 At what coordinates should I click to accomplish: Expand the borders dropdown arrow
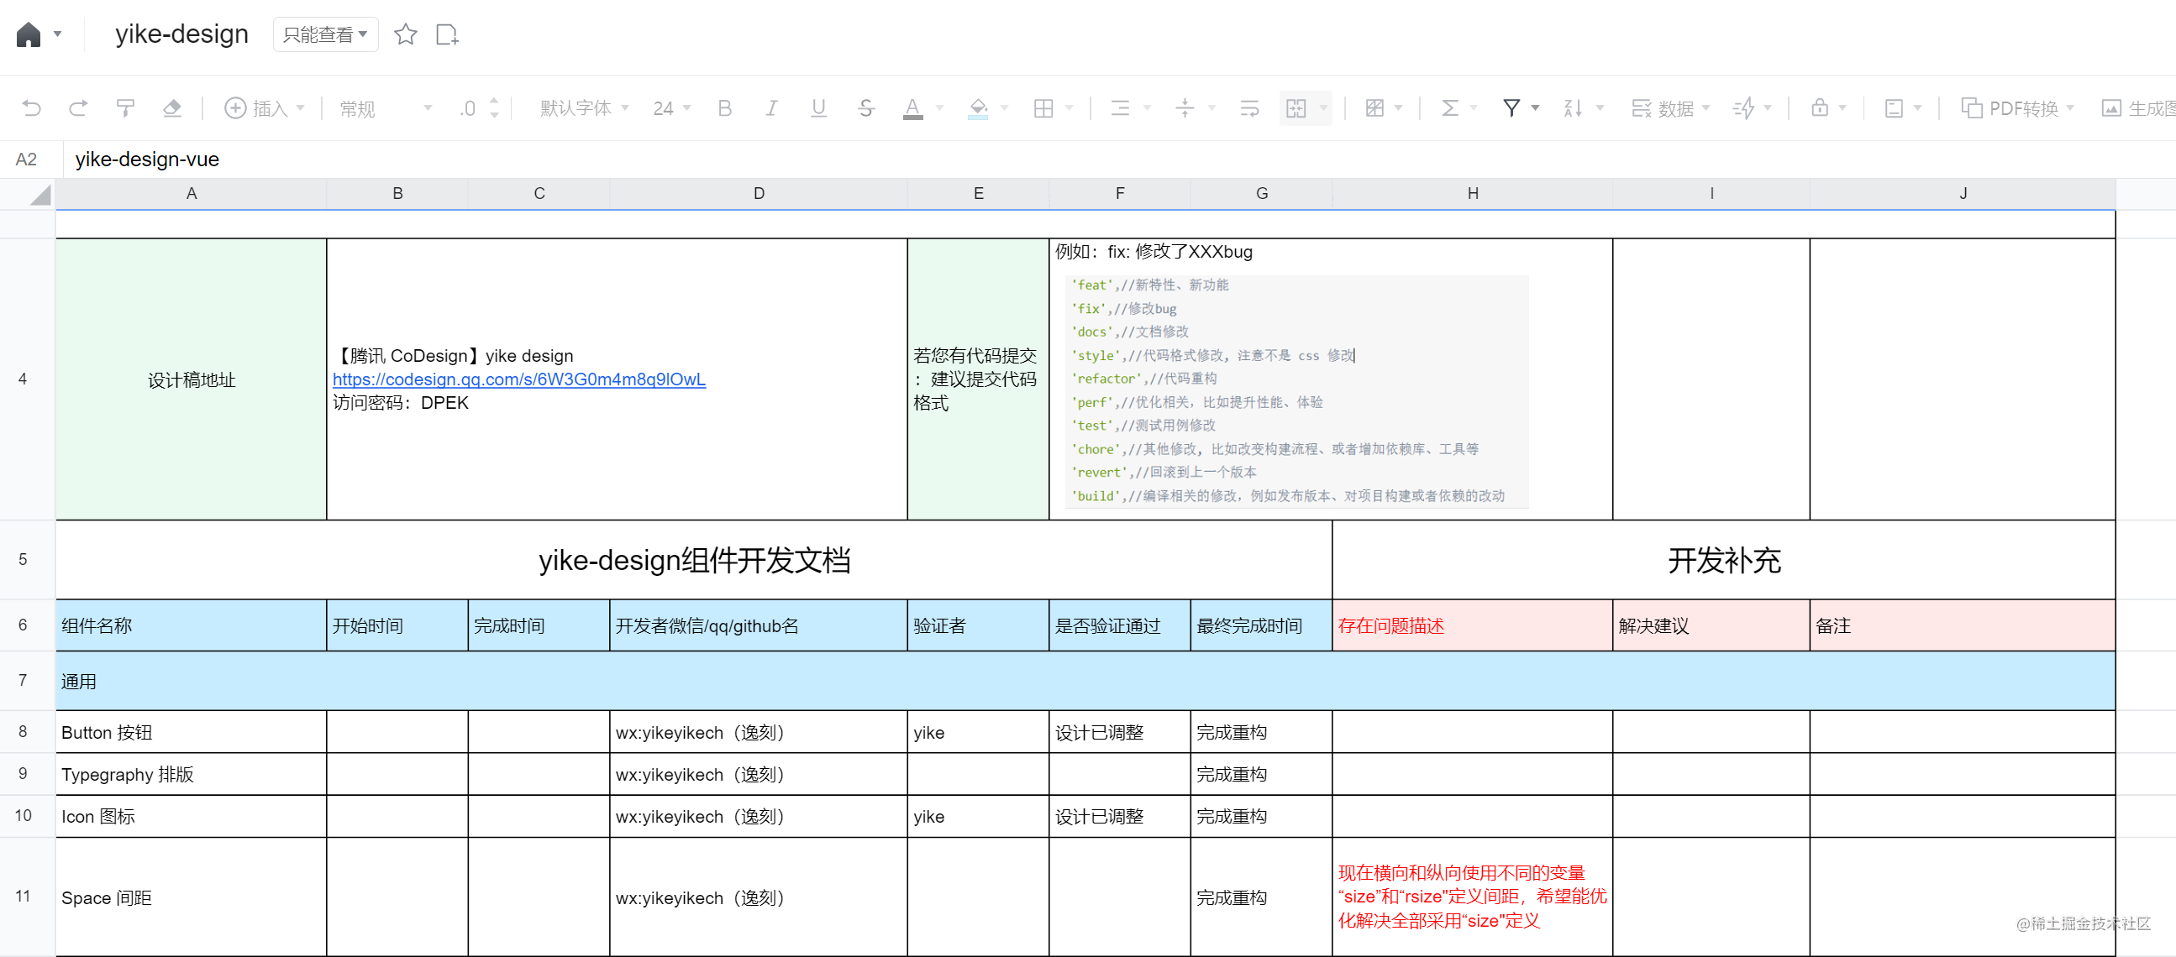[x=1069, y=108]
